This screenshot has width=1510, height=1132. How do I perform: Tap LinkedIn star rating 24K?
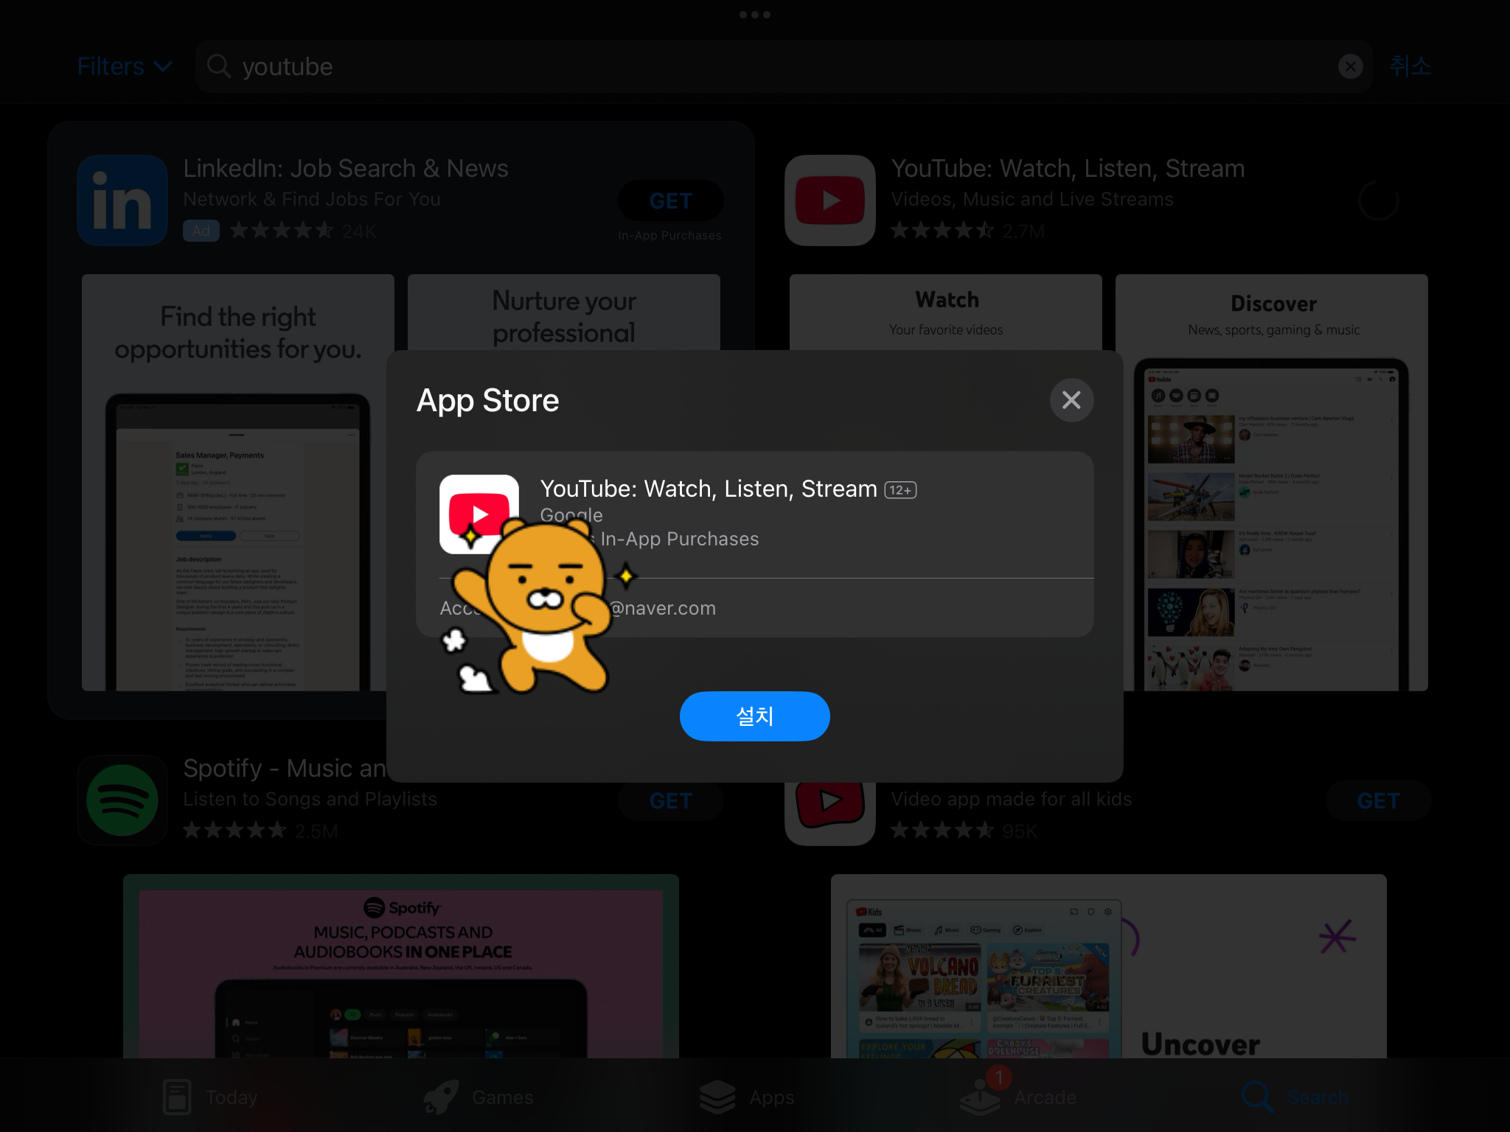(302, 231)
